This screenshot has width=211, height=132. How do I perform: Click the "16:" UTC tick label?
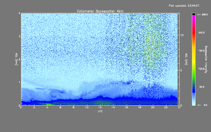pos(127,107)
